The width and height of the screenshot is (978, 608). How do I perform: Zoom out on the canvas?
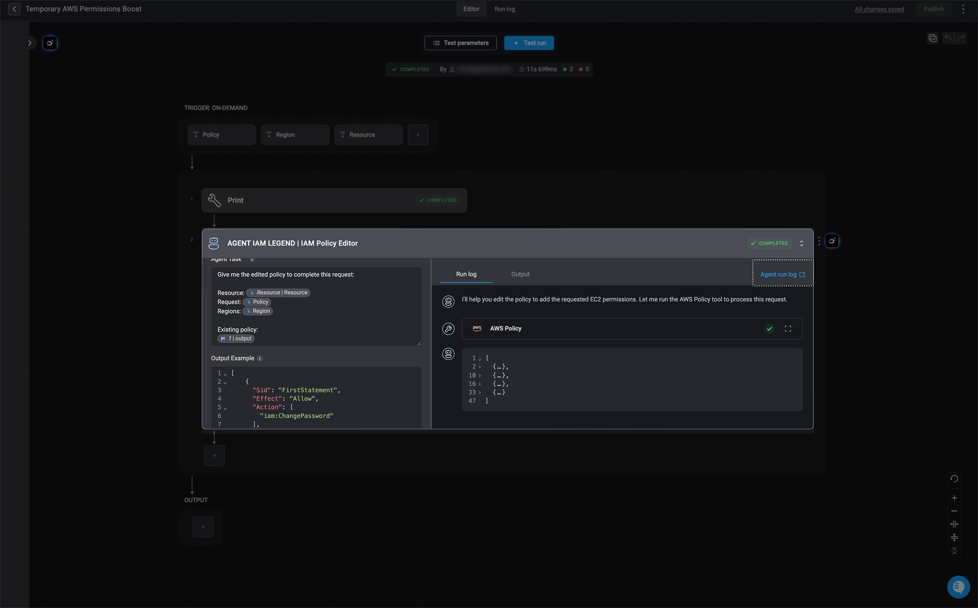tap(954, 511)
